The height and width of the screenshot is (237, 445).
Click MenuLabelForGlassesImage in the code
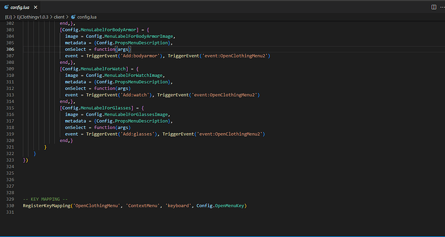coord(137,114)
